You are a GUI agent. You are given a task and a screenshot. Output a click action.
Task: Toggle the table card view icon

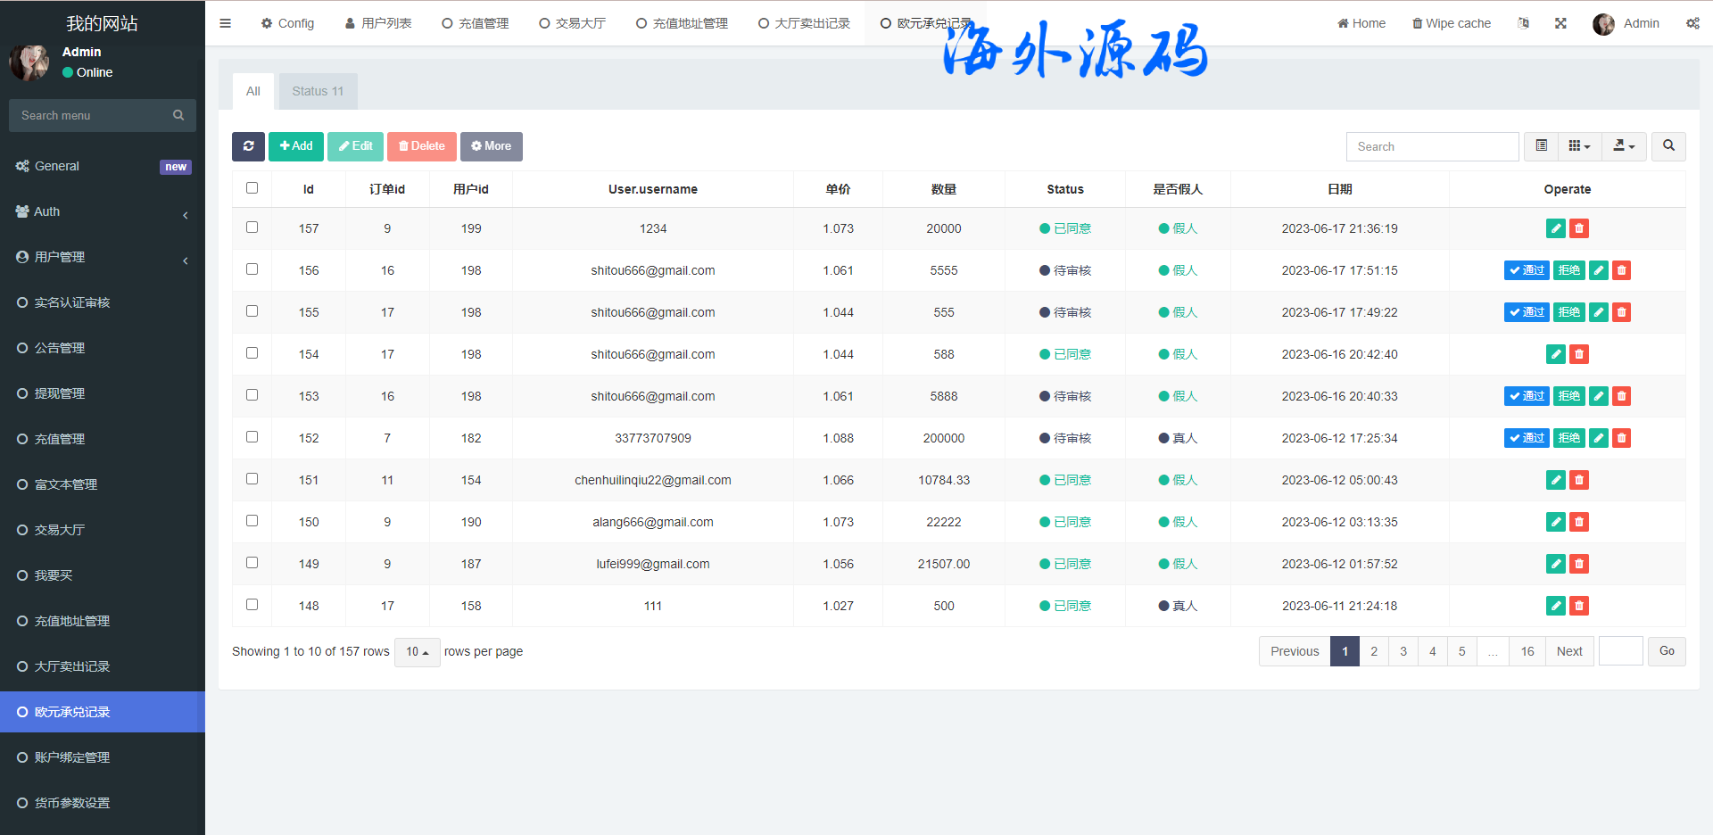[1541, 146]
